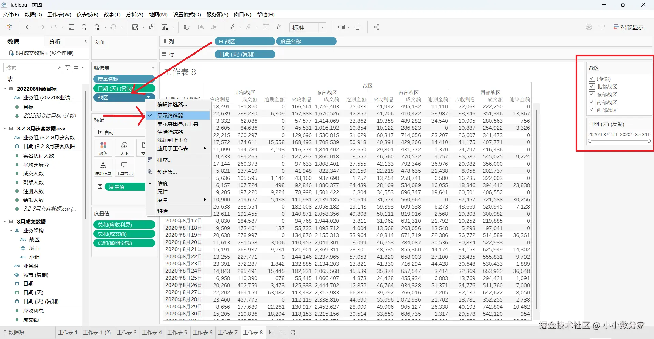Click the filter funnel icon beside search

(x=68, y=67)
